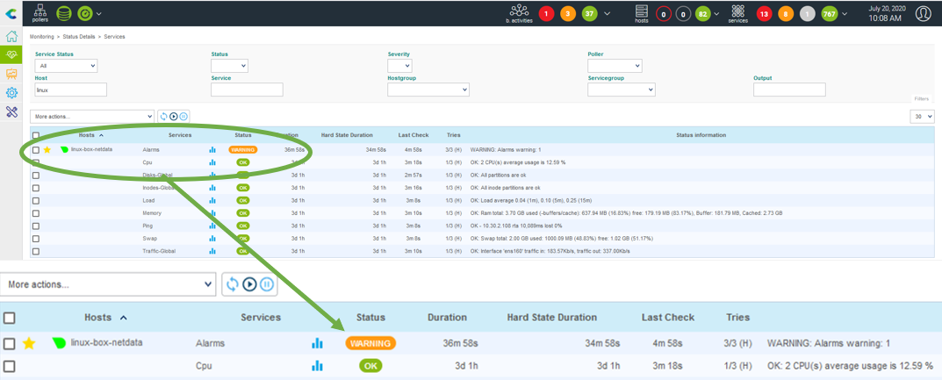Toggle the select-all checkbox in table header
942x380 pixels.
tap(36, 136)
